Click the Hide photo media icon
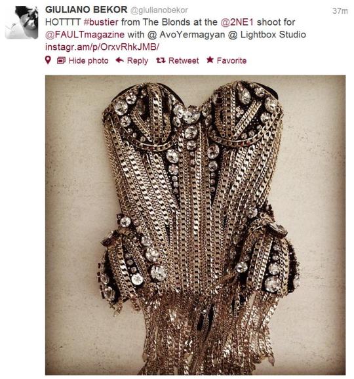354x379 pixels. [61, 60]
